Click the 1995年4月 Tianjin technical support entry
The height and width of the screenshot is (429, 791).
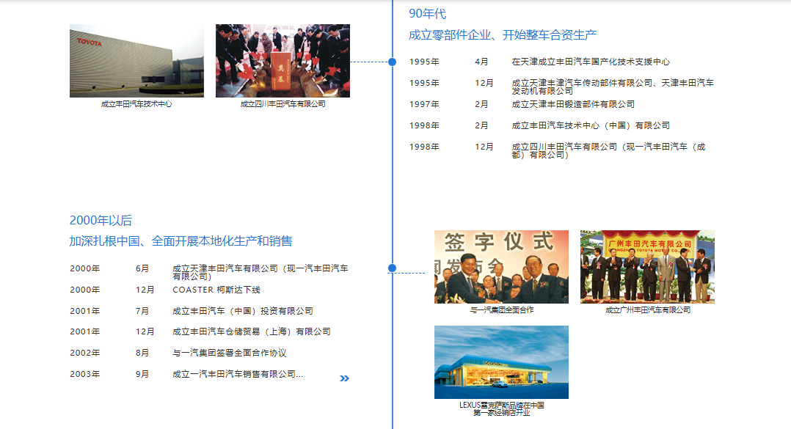click(x=590, y=62)
